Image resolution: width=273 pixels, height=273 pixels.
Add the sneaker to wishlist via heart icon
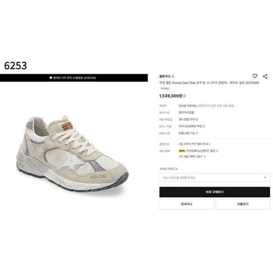[255, 76]
